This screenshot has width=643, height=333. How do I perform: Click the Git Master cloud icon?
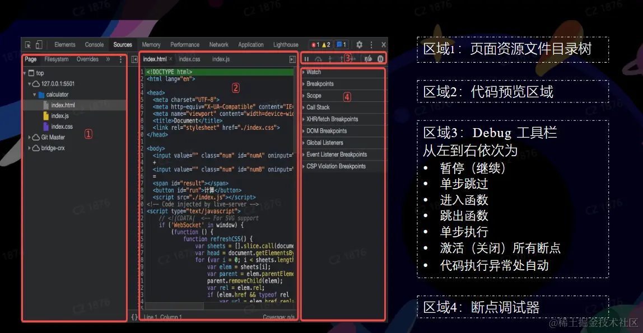click(x=36, y=137)
